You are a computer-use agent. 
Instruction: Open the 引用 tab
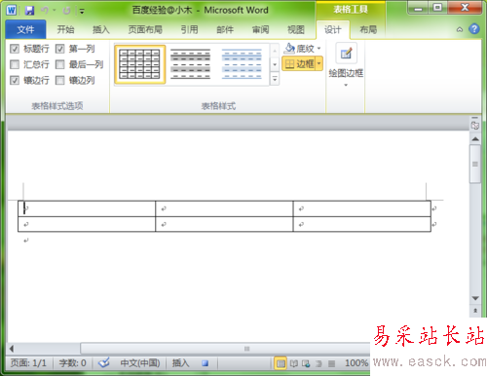coord(190,29)
